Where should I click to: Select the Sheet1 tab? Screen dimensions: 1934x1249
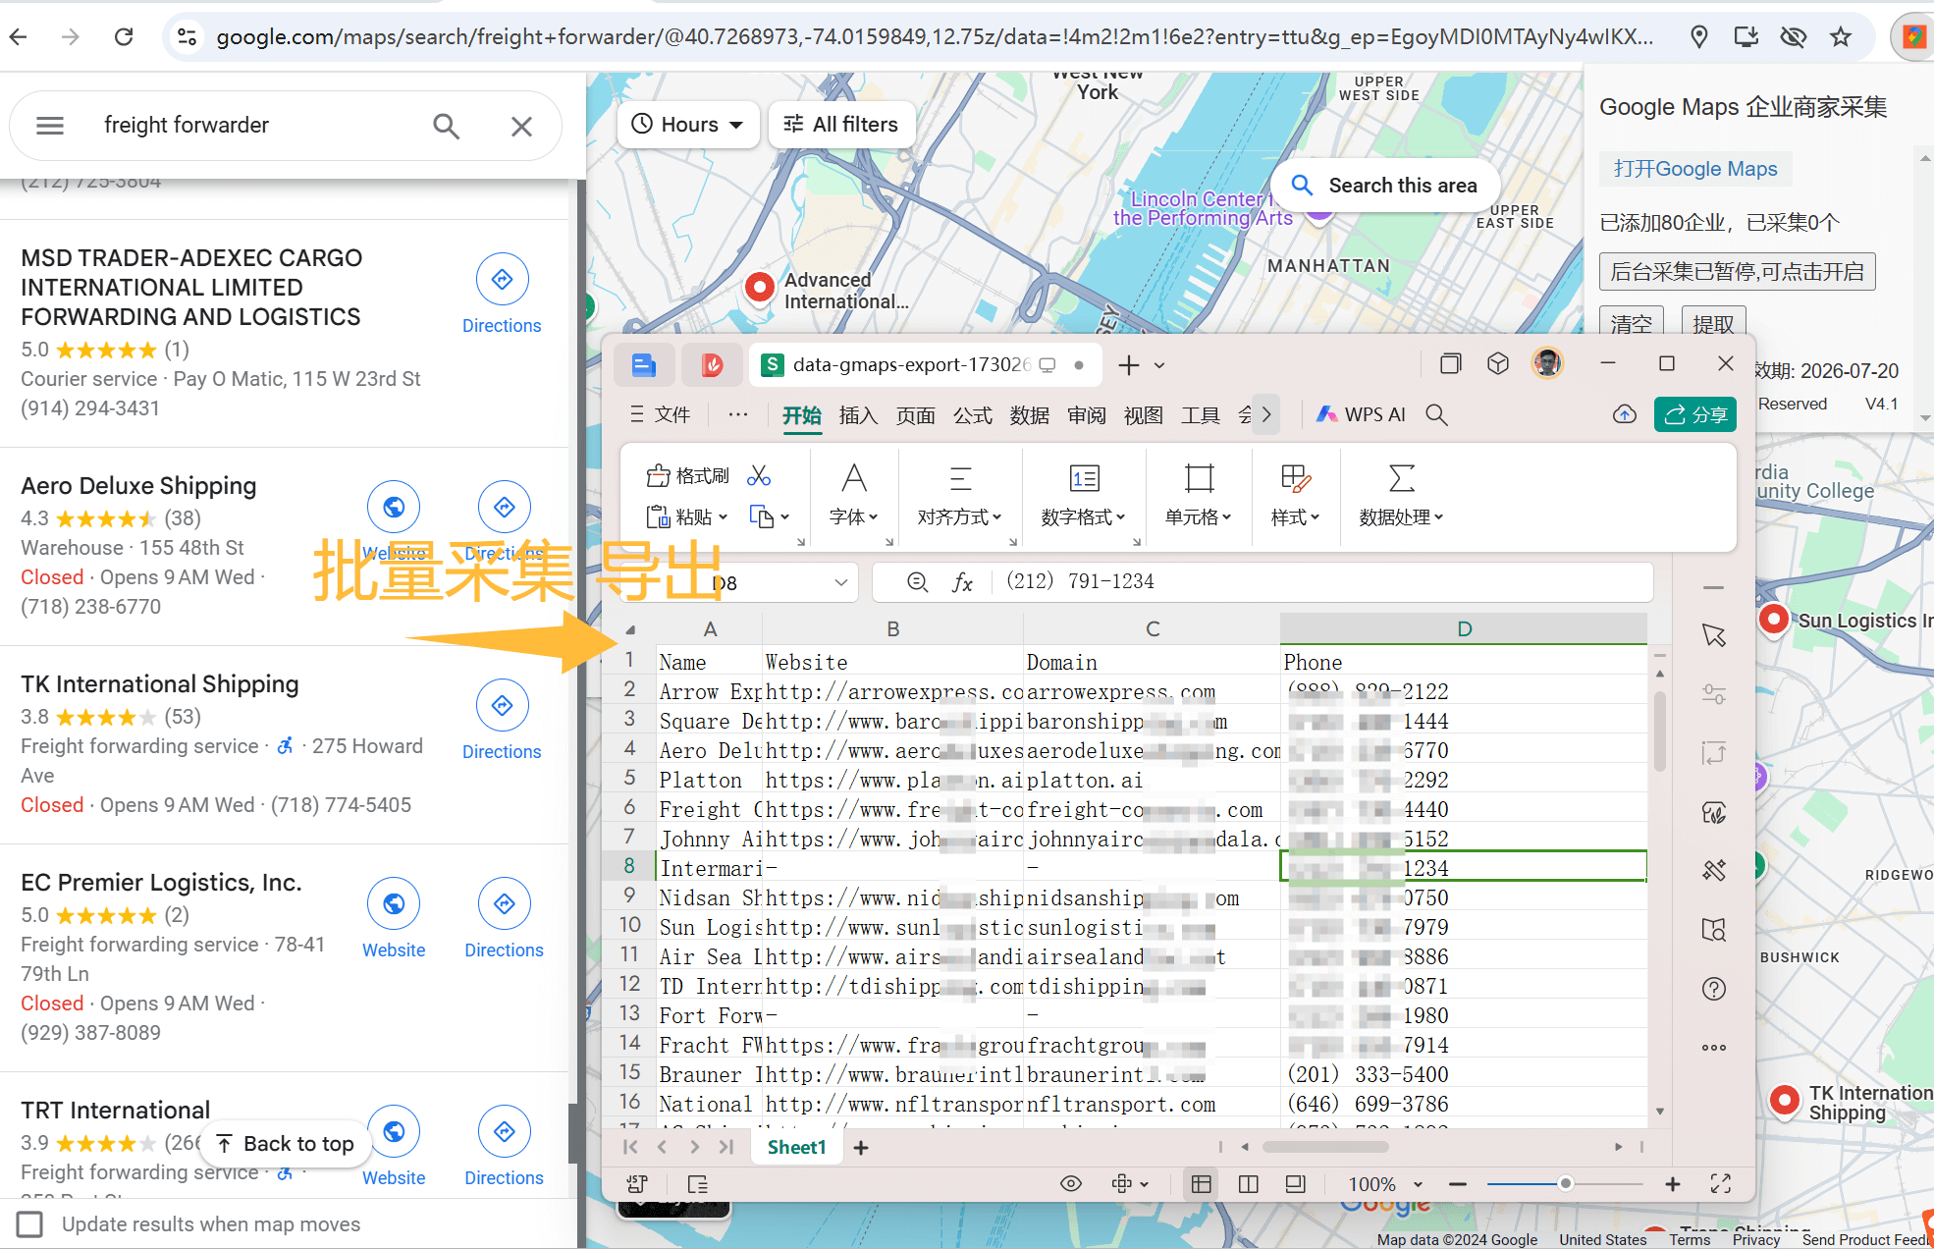(796, 1148)
